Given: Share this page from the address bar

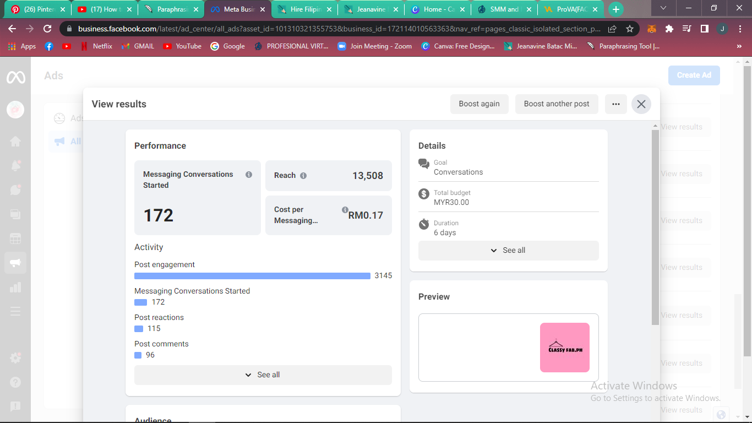Looking at the screenshot, I should pos(612,29).
